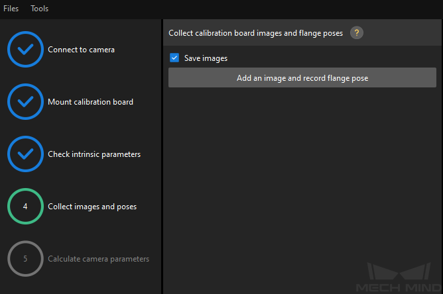Select the gray step 5 circle
Screen dimensions: 443x294
point(25,259)
